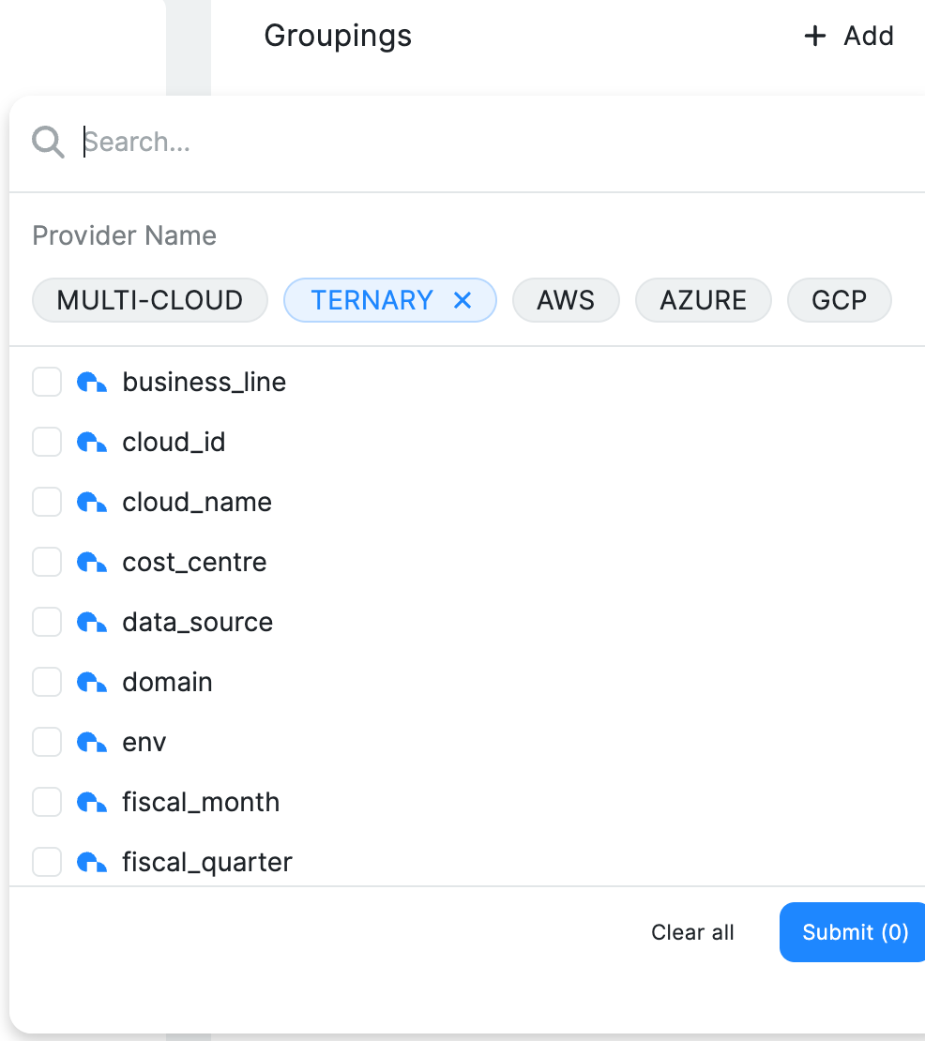This screenshot has height=1041, width=925.
Task: Click the cloud_id label text
Action: (174, 442)
